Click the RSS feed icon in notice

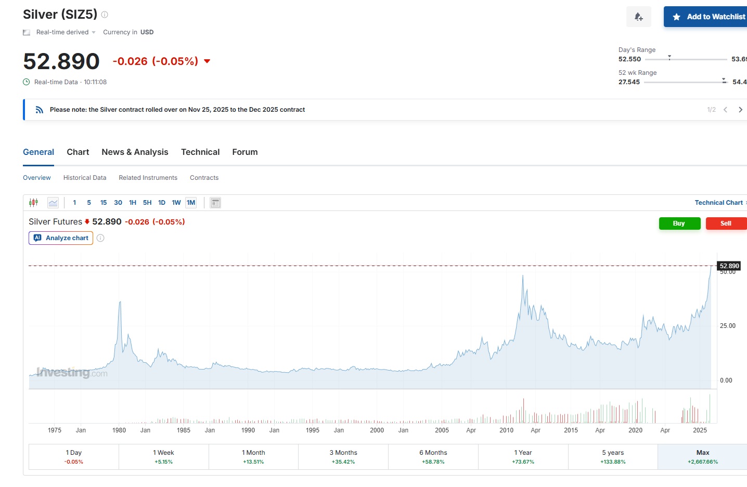pos(40,110)
